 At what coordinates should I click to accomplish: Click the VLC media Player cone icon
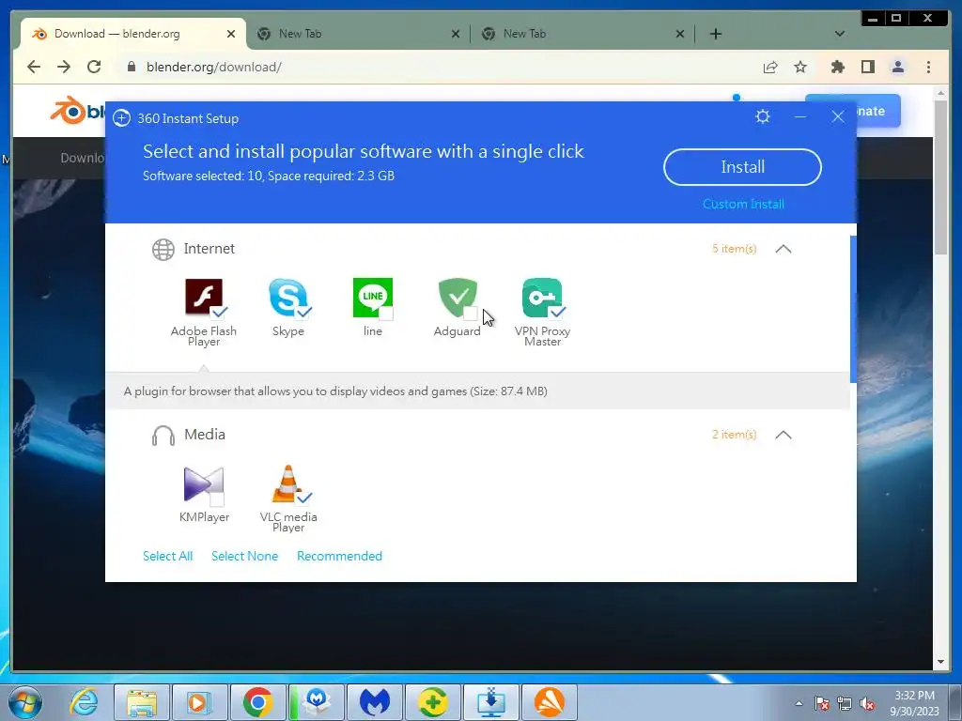(287, 483)
